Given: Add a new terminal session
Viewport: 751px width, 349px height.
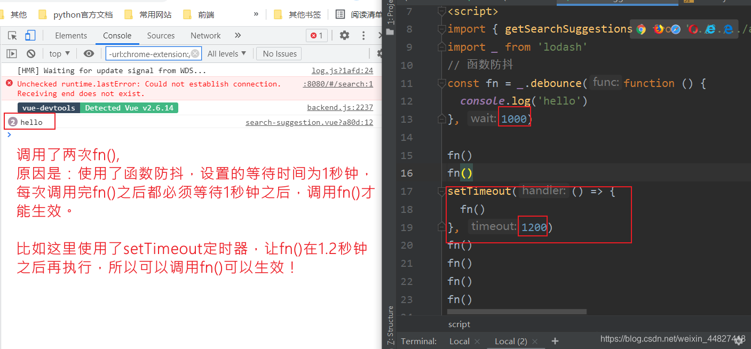Looking at the screenshot, I should coord(555,341).
